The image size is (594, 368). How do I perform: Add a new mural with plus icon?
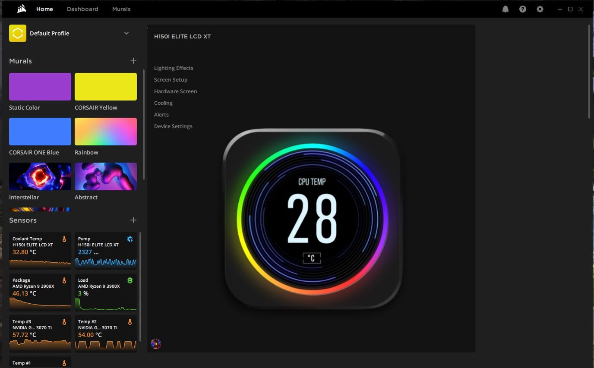tap(133, 61)
